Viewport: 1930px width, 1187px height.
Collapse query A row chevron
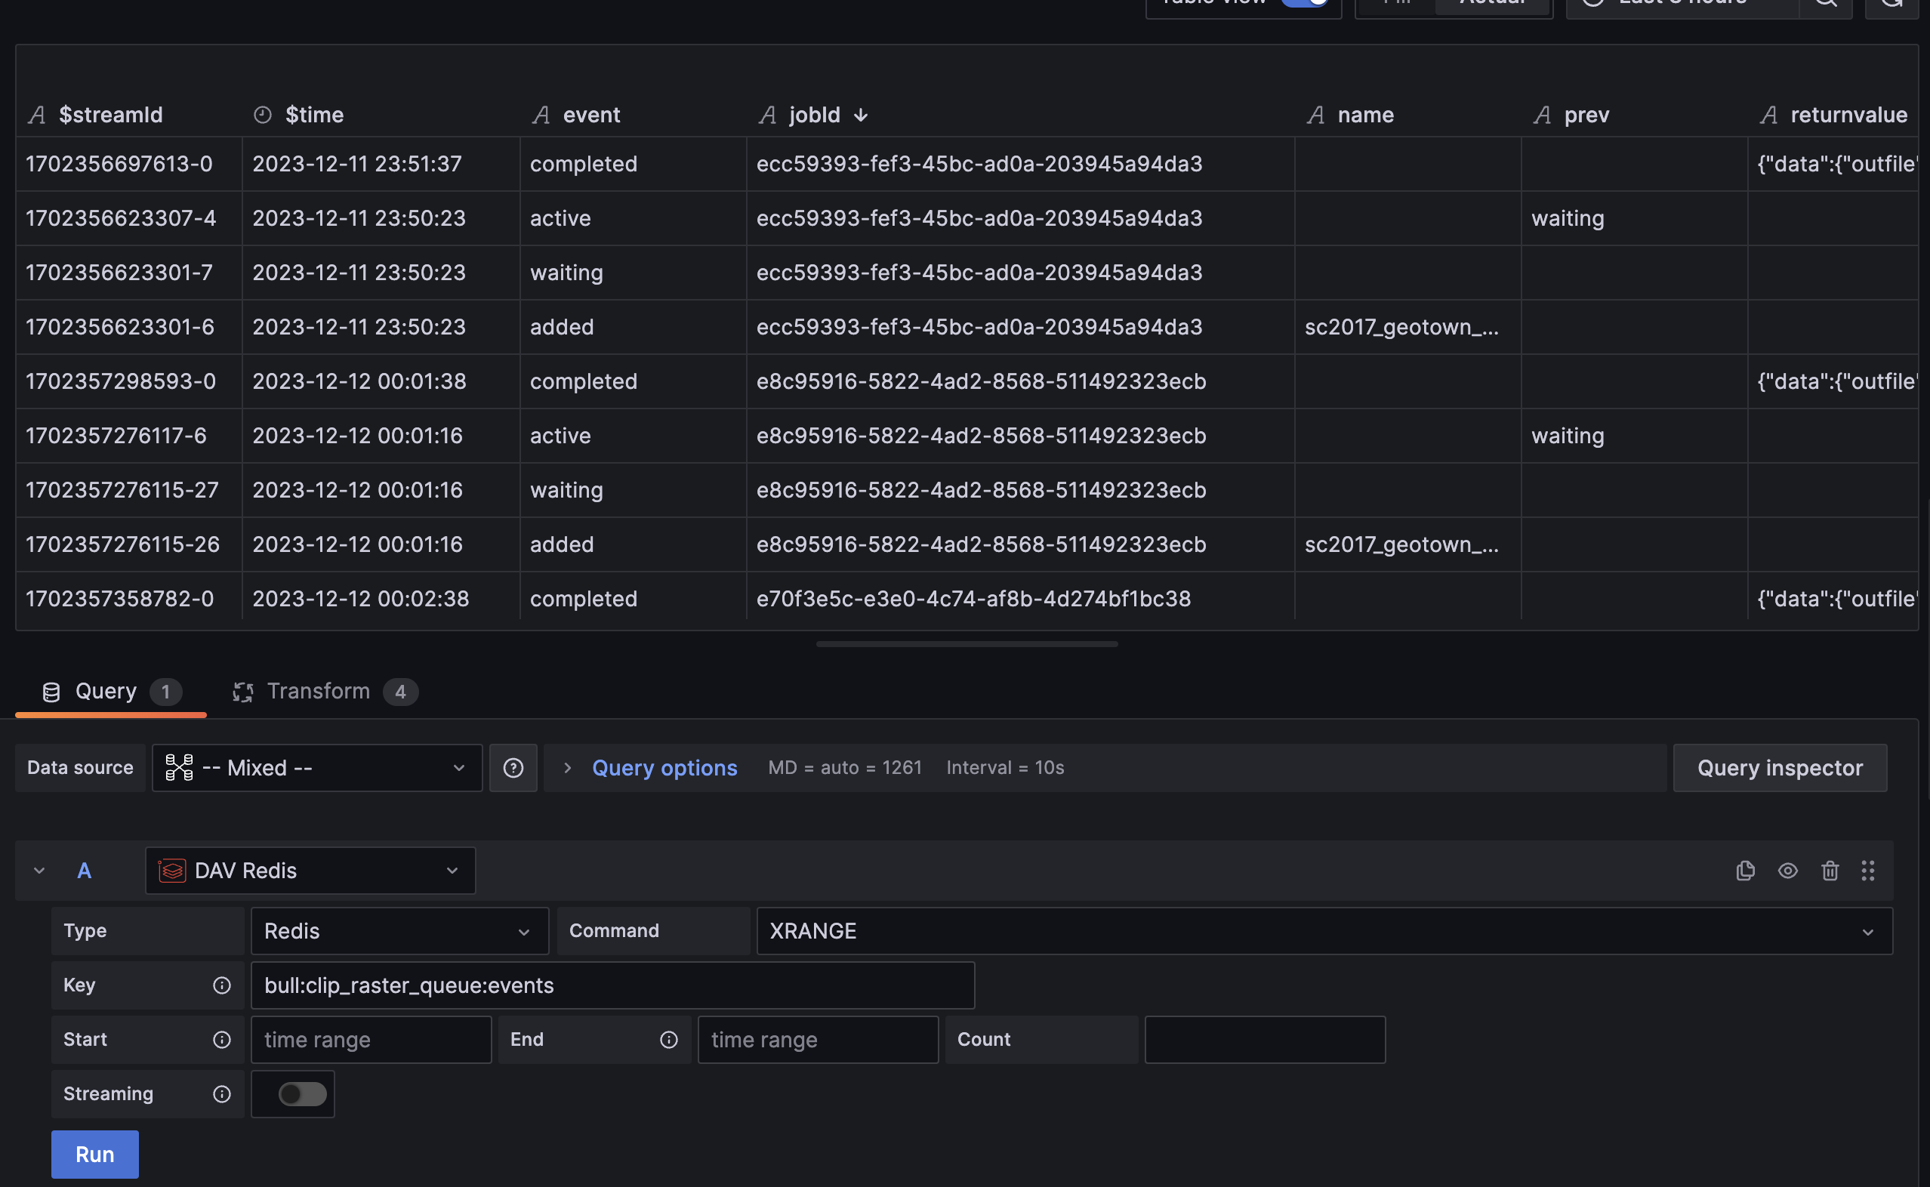click(39, 871)
